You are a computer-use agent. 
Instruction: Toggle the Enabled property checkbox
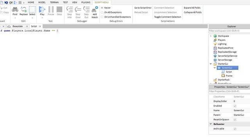235,106
